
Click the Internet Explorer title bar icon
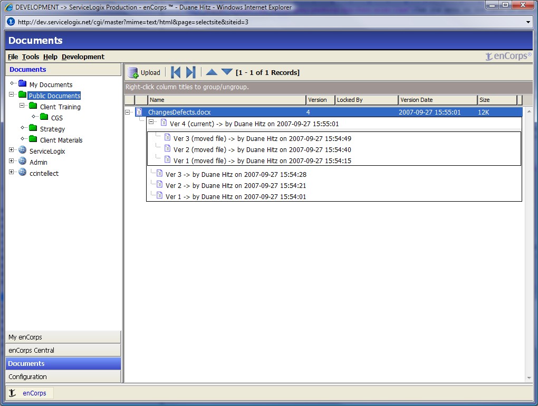[x=9, y=7]
